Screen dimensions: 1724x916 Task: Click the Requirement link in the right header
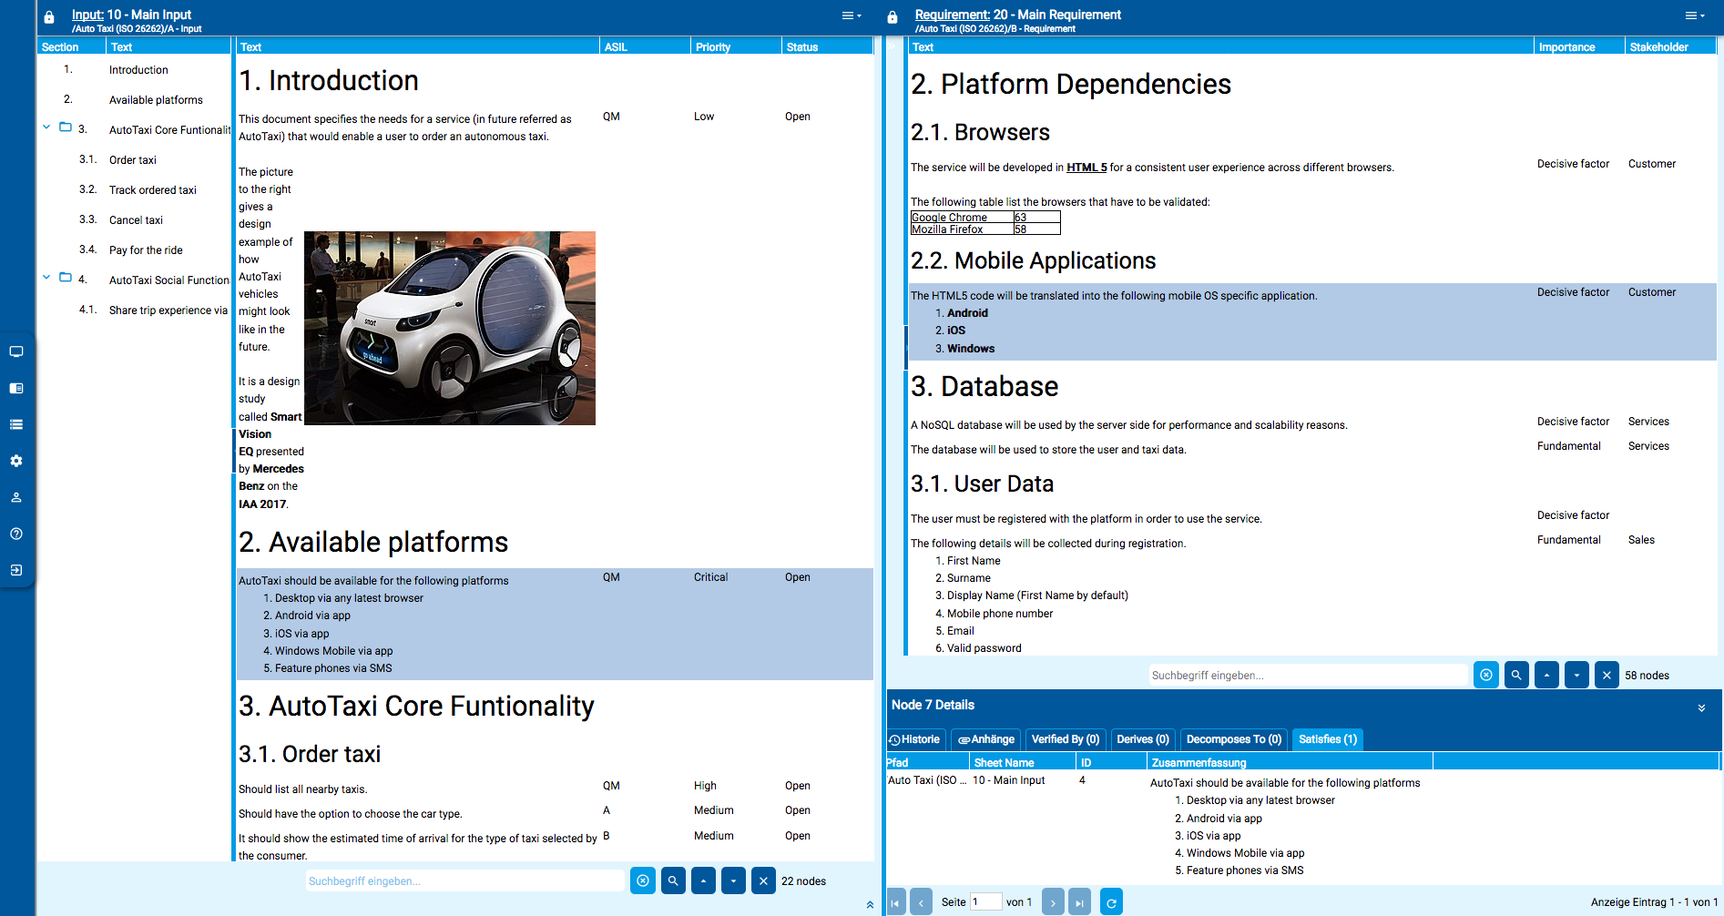coord(952,15)
